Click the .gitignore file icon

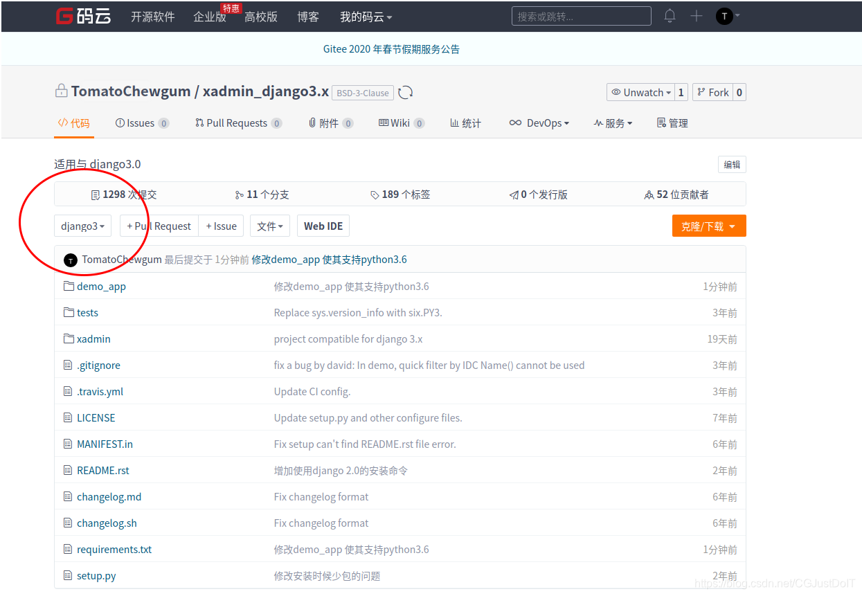pos(68,365)
